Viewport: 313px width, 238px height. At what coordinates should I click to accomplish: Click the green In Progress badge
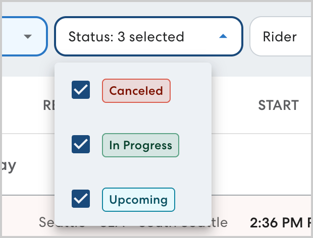[140, 145]
